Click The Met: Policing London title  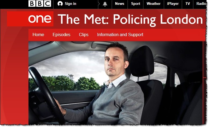click(130, 19)
